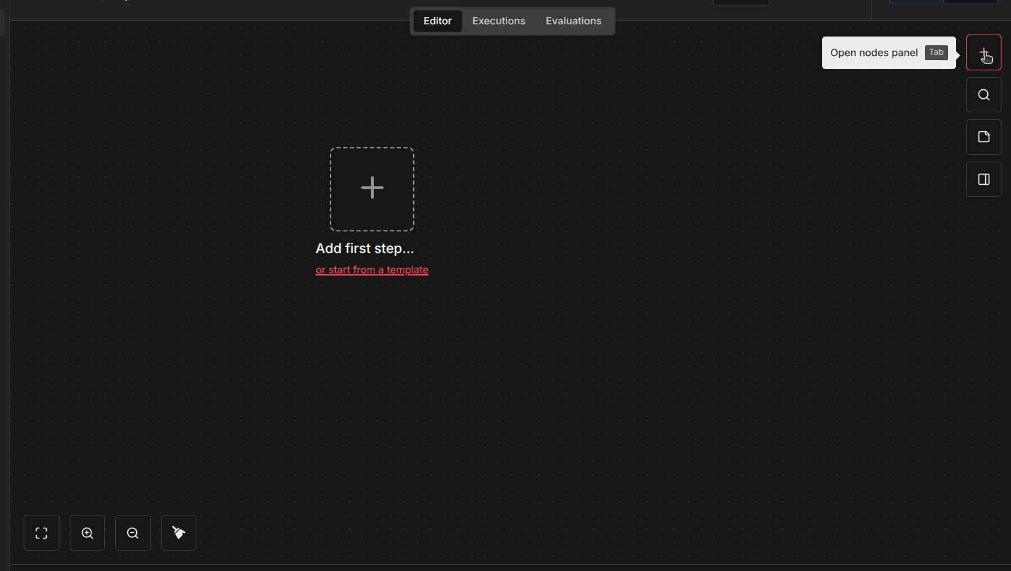Click the dashed plus box on canvas
Image resolution: width=1011 pixels, height=571 pixels.
372,189
